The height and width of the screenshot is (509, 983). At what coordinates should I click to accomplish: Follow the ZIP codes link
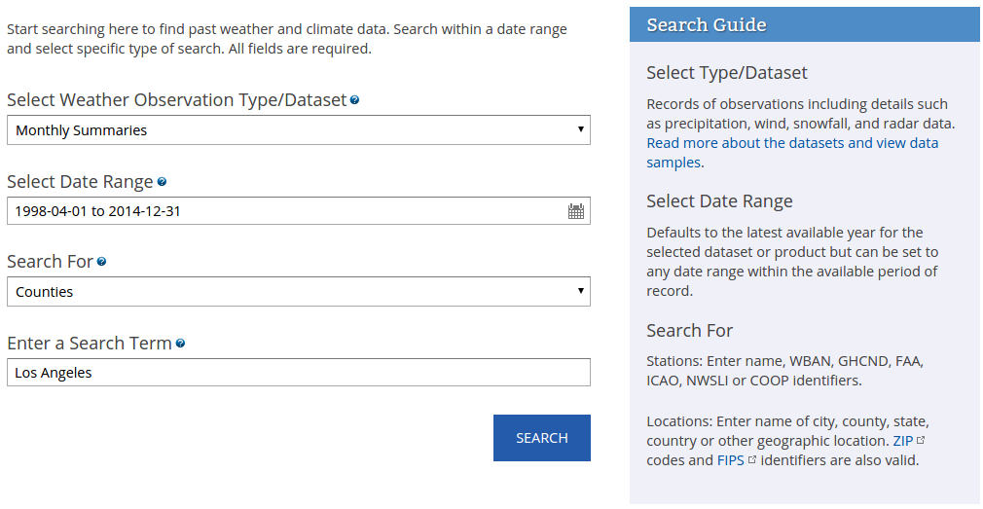(x=902, y=441)
